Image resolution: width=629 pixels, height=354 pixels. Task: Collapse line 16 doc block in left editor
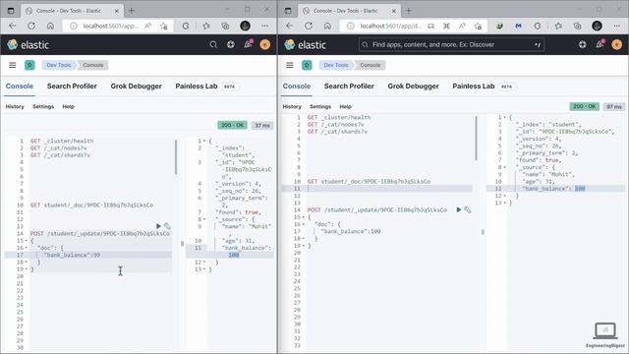point(27,248)
